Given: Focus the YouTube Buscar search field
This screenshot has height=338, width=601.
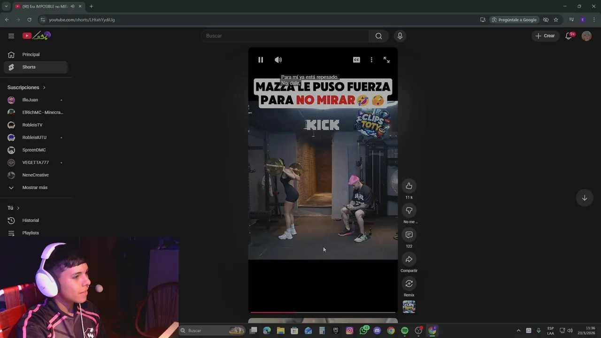Looking at the screenshot, I should [285, 36].
